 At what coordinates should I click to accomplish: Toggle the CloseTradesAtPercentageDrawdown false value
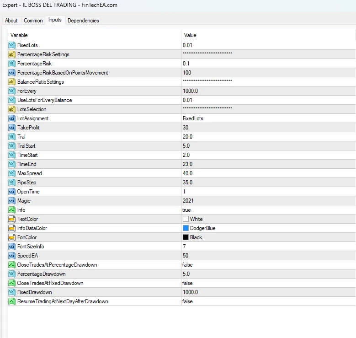[x=187, y=265]
